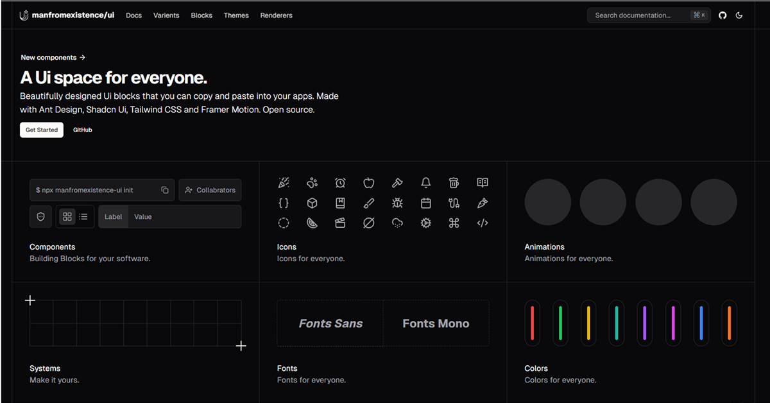Follow the New components link

[53, 57]
